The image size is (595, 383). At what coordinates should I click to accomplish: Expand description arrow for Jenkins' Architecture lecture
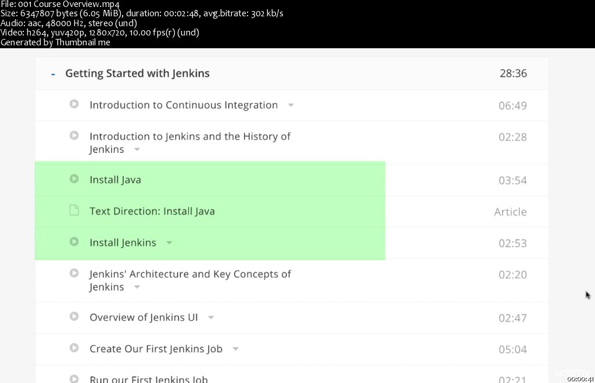[x=137, y=287]
